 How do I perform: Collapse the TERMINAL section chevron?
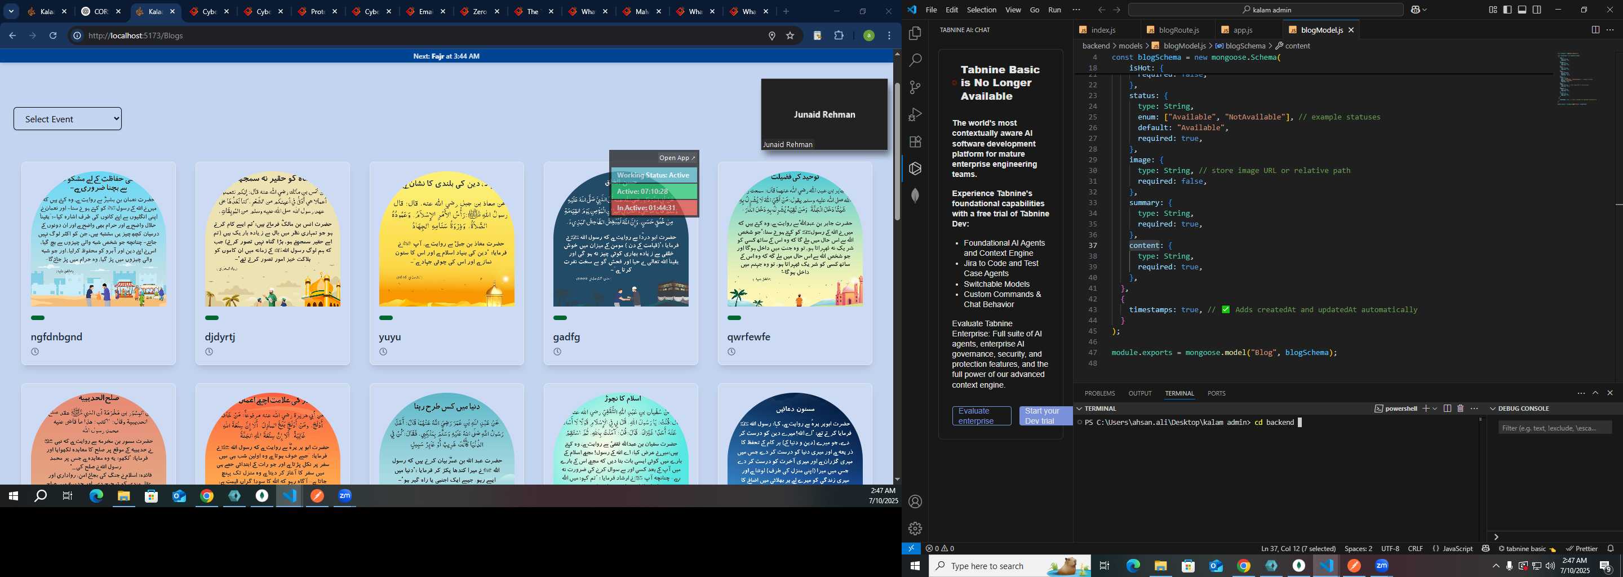click(1079, 409)
